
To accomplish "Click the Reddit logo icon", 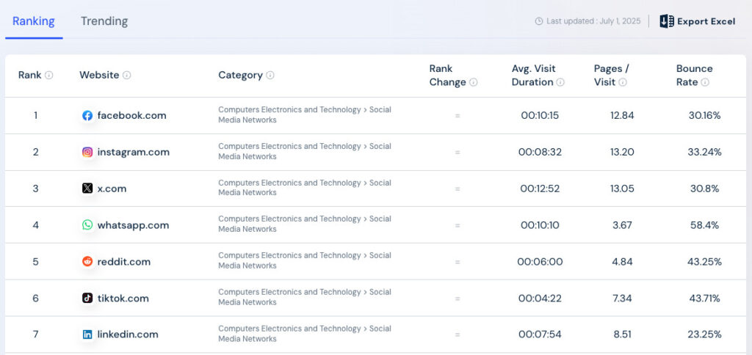I will [x=87, y=262].
